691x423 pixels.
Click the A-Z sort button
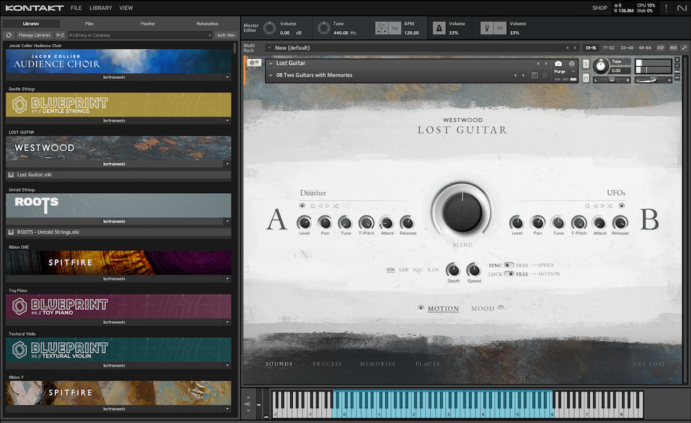(x=60, y=35)
